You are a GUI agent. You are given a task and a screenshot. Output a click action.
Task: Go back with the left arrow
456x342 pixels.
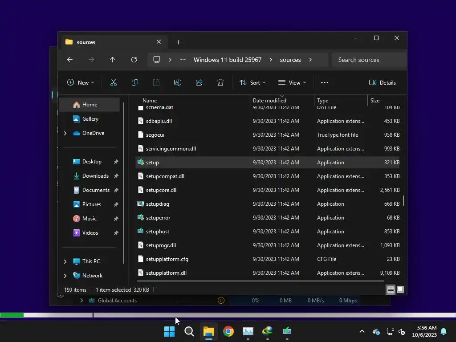(70, 60)
